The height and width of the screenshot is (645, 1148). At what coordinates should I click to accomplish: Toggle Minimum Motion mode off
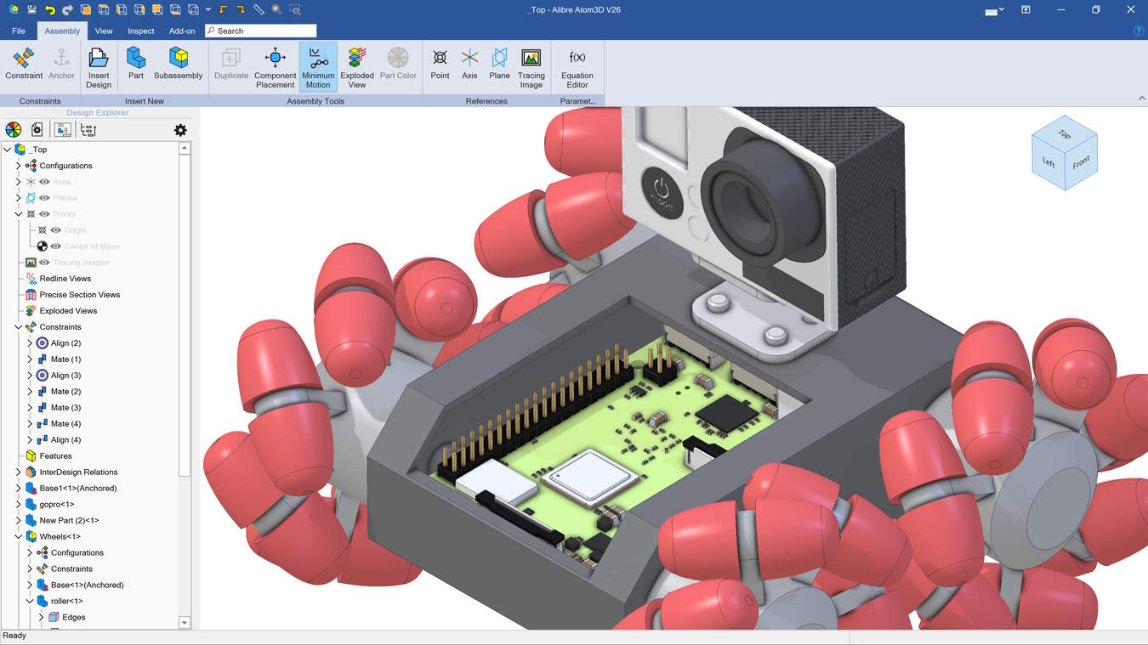point(318,64)
